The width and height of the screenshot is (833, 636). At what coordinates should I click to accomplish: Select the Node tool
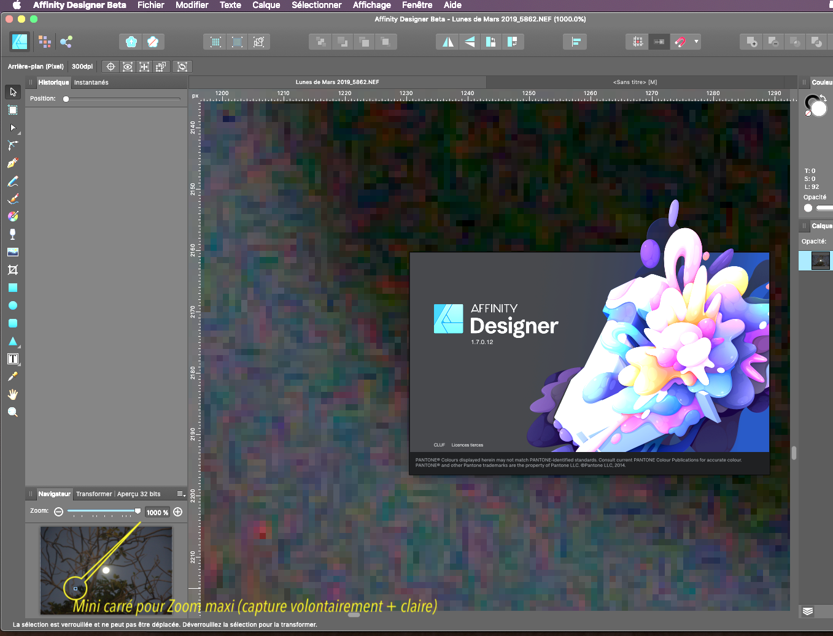pos(13,128)
